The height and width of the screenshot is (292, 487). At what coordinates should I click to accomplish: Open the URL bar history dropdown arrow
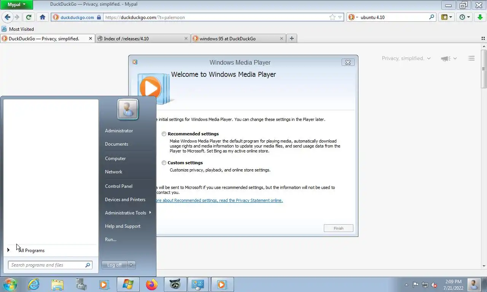(x=340, y=17)
